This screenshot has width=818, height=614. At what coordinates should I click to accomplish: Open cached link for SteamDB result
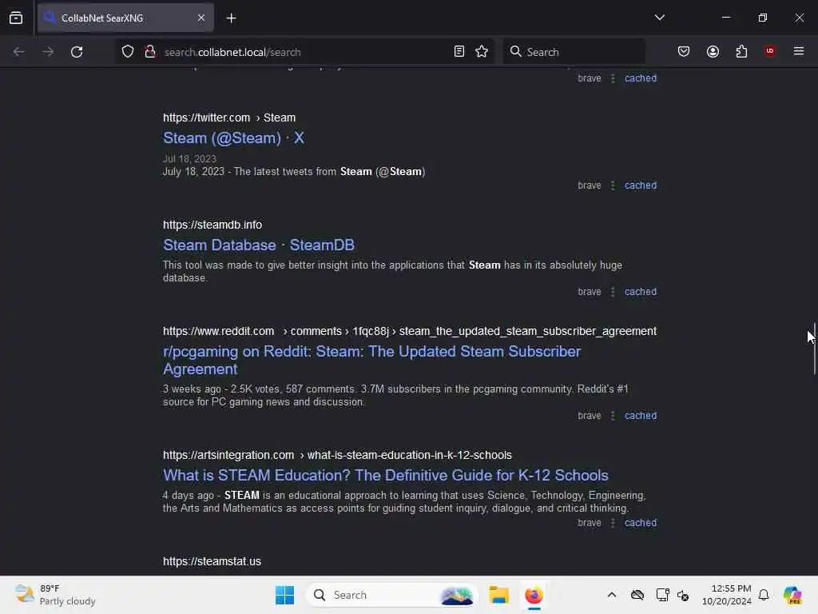coord(641,292)
